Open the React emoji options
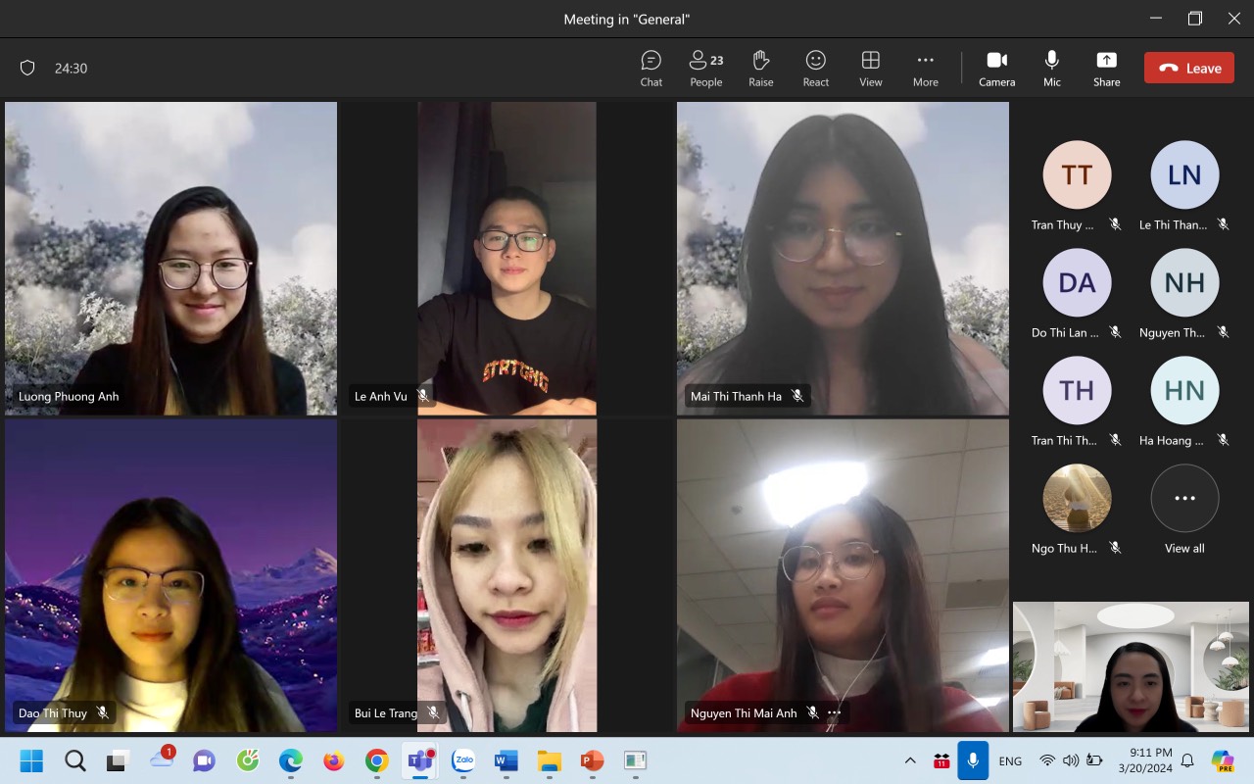 click(x=815, y=68)
